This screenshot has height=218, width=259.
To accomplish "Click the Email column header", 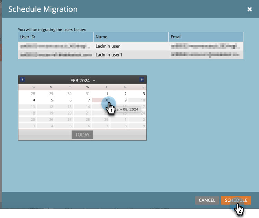I will point(206,37).
